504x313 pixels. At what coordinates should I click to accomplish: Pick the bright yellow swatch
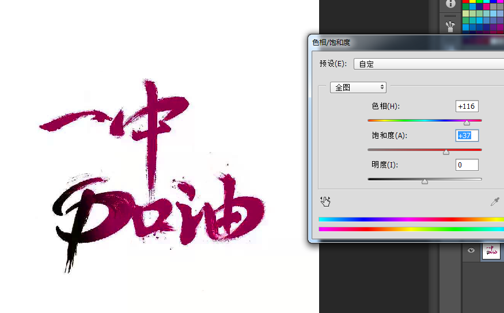point(472,1)
